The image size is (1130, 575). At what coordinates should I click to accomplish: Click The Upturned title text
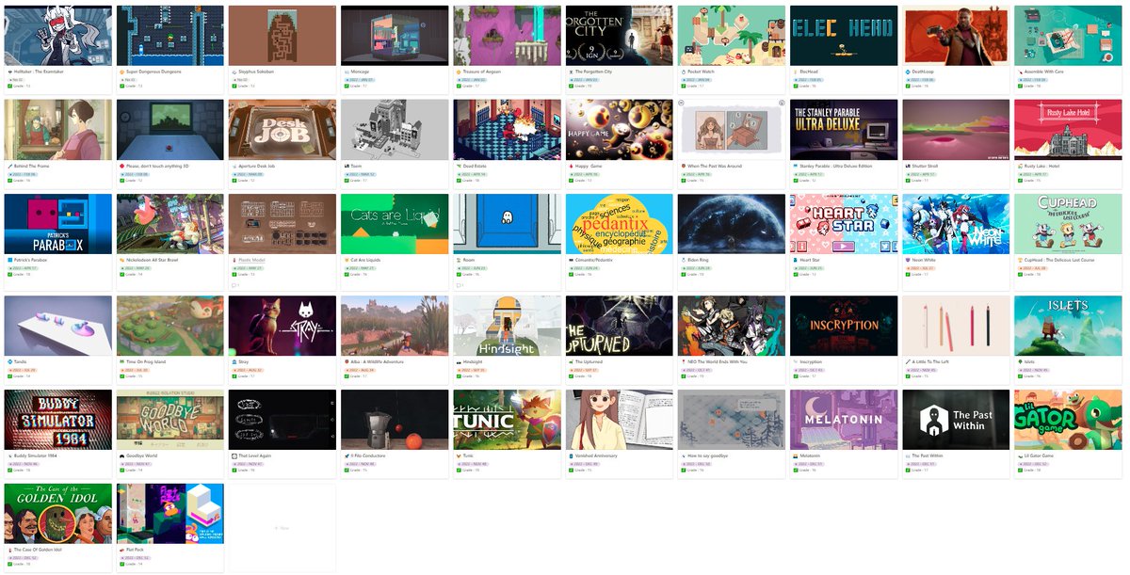pos(589,361)
